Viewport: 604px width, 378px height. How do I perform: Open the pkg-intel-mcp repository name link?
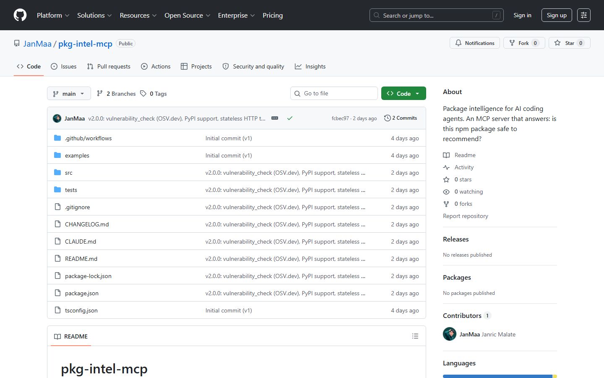click(x=85, y=44)
